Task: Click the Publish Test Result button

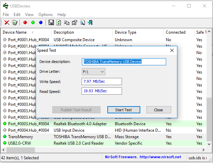Action: (x=76, y=110)
